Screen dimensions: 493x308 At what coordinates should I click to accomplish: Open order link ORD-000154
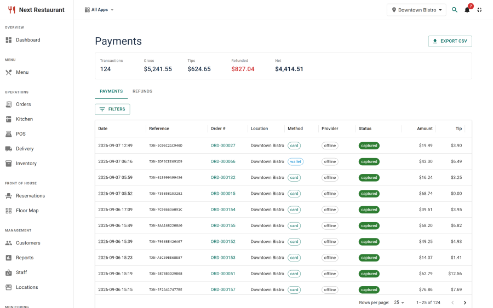pyautogui.click(x=223, y=210)
